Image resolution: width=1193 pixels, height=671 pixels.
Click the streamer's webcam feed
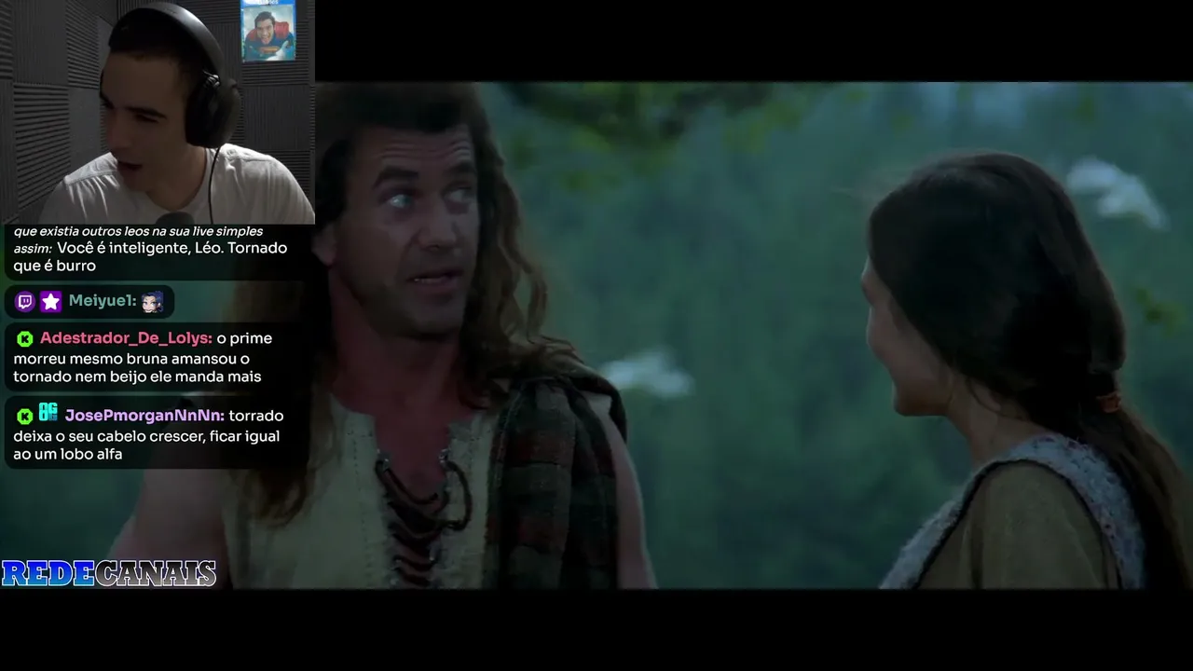158,112
